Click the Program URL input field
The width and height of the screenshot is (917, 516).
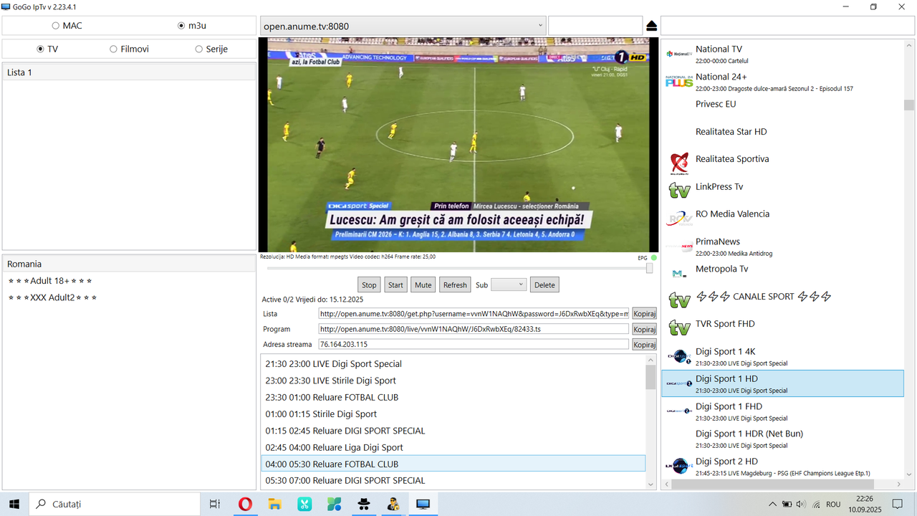pos(474,329)
